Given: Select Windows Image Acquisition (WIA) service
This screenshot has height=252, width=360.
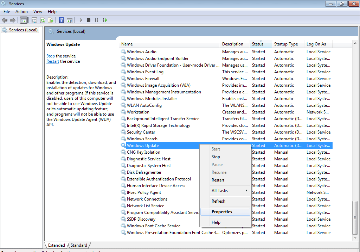Looking at the screenshot, I should pos(226,85).
